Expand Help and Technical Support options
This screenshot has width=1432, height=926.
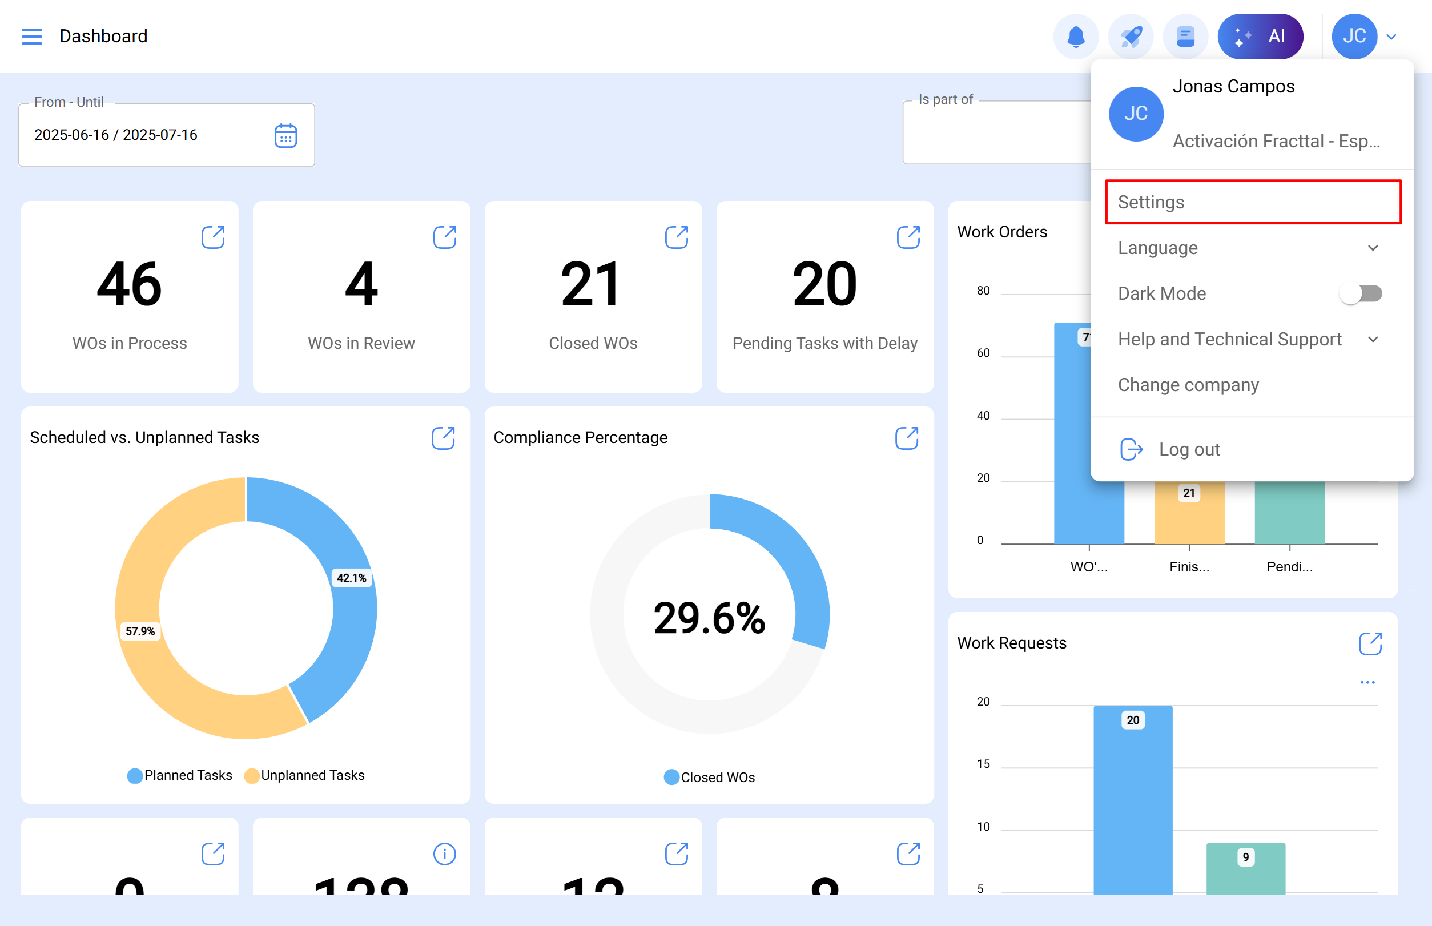[x=1373, y=339]
